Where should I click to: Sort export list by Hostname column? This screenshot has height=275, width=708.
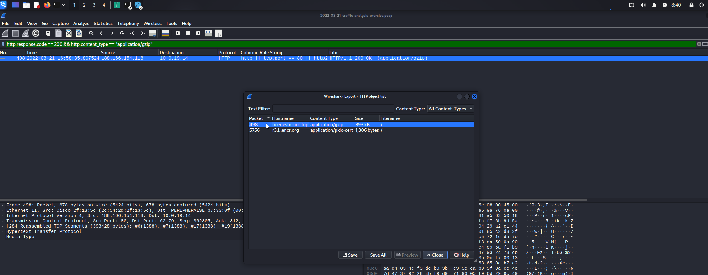click(290, 118)
